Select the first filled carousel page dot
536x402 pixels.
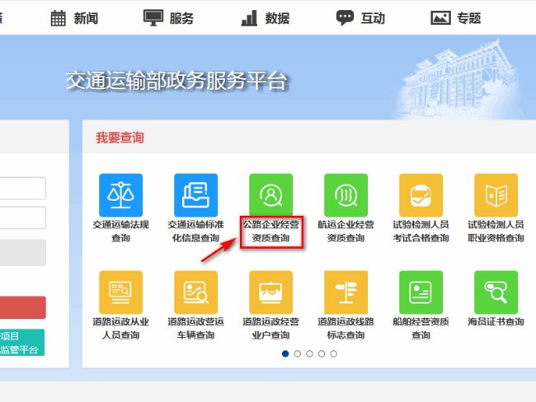(285, 354)
